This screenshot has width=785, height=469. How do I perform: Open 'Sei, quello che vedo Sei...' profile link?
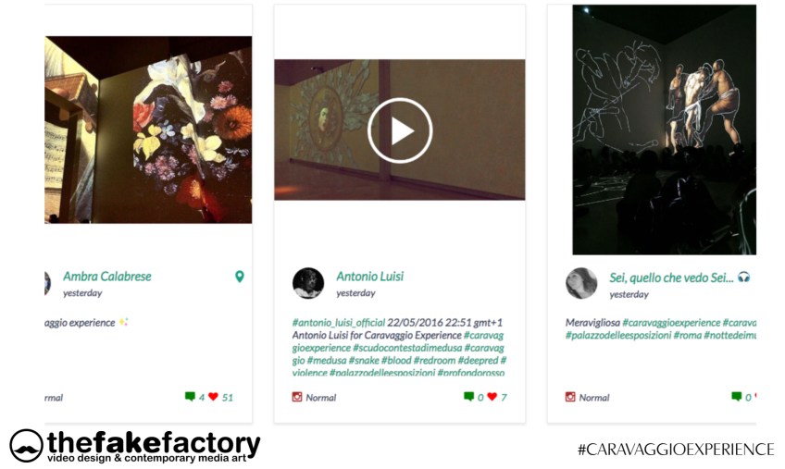pos(671,278)
